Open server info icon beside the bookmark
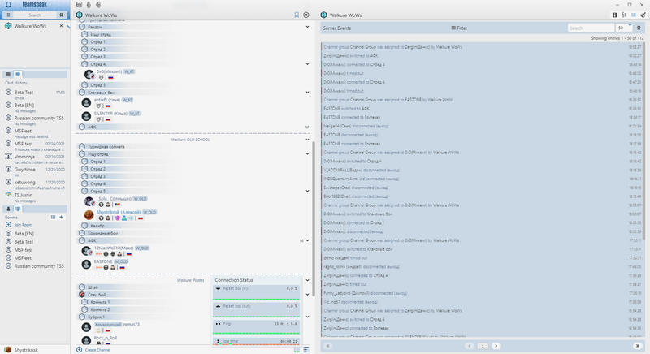Image resolution: width=650 pixels, height=354 pixels. pos(306,15)
